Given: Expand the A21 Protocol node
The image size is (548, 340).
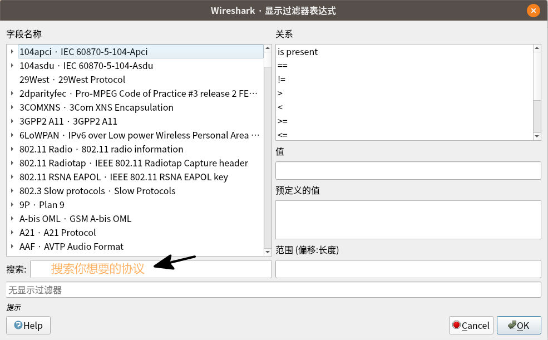Looking at the screenshot, I should [x=12, y=233].
